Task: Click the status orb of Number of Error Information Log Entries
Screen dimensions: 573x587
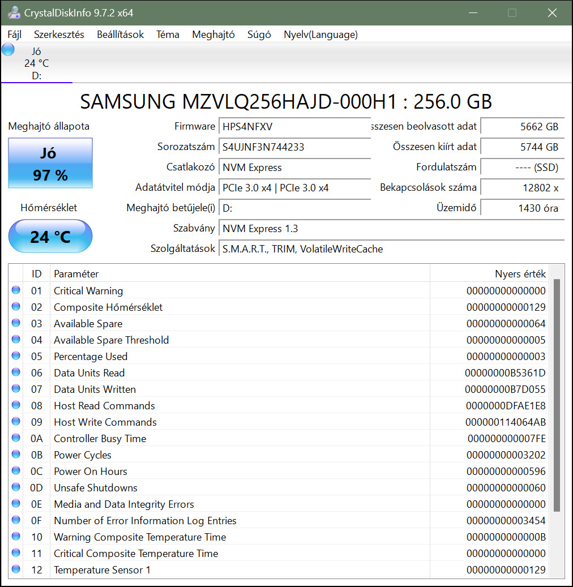Action: (16, 520)
